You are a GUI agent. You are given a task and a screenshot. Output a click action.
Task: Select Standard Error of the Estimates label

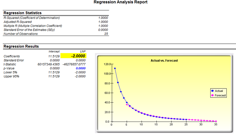point(29,30)
